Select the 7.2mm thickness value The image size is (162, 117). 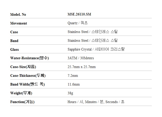coord(73,76)
